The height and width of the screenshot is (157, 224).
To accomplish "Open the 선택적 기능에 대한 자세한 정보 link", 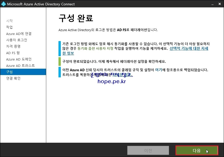I will [x=189, y=49].
